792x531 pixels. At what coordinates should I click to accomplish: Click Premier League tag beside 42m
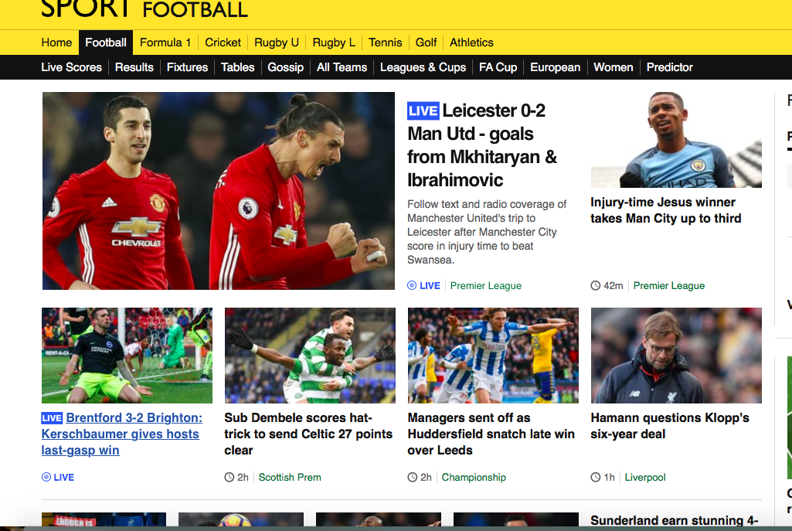pyautogui.click(x=668, y=286)
